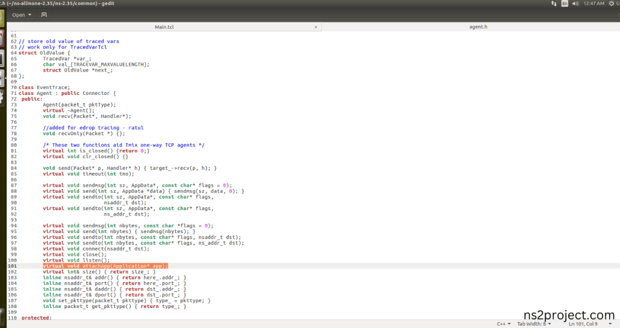Viewport: 620px width, 328px height.
Task: Click the 'virtual void close();' line
Action: pos(74,254)
